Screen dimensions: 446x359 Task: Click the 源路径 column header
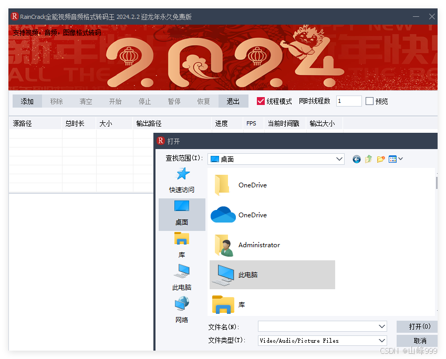(x=35, y=123)
